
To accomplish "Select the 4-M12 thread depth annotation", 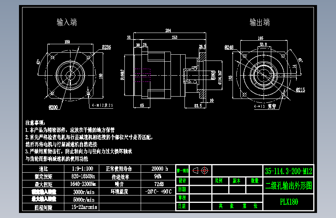I will (x=102, y=106).
